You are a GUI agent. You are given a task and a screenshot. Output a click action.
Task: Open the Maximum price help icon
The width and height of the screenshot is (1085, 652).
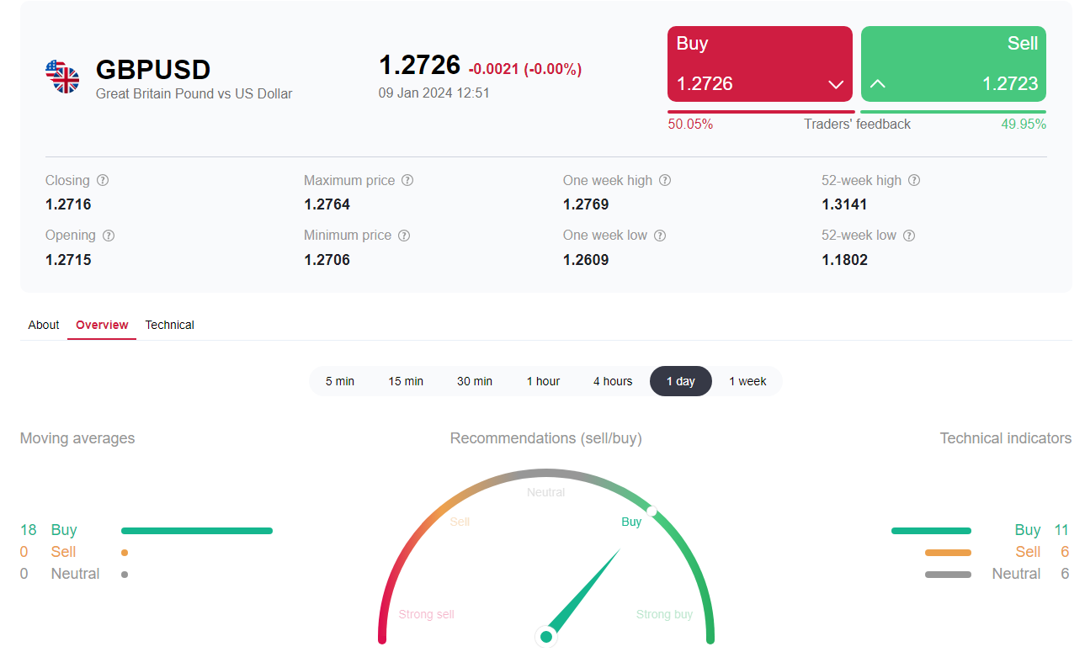[x=407, y=180]
